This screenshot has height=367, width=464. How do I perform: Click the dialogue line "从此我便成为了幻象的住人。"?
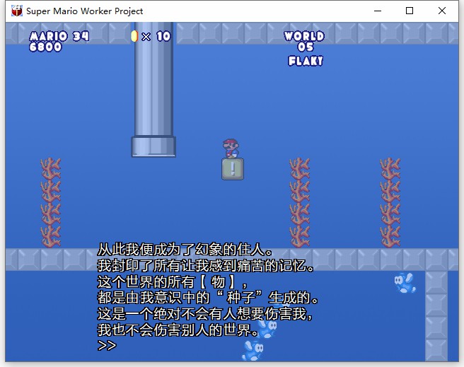185,250
